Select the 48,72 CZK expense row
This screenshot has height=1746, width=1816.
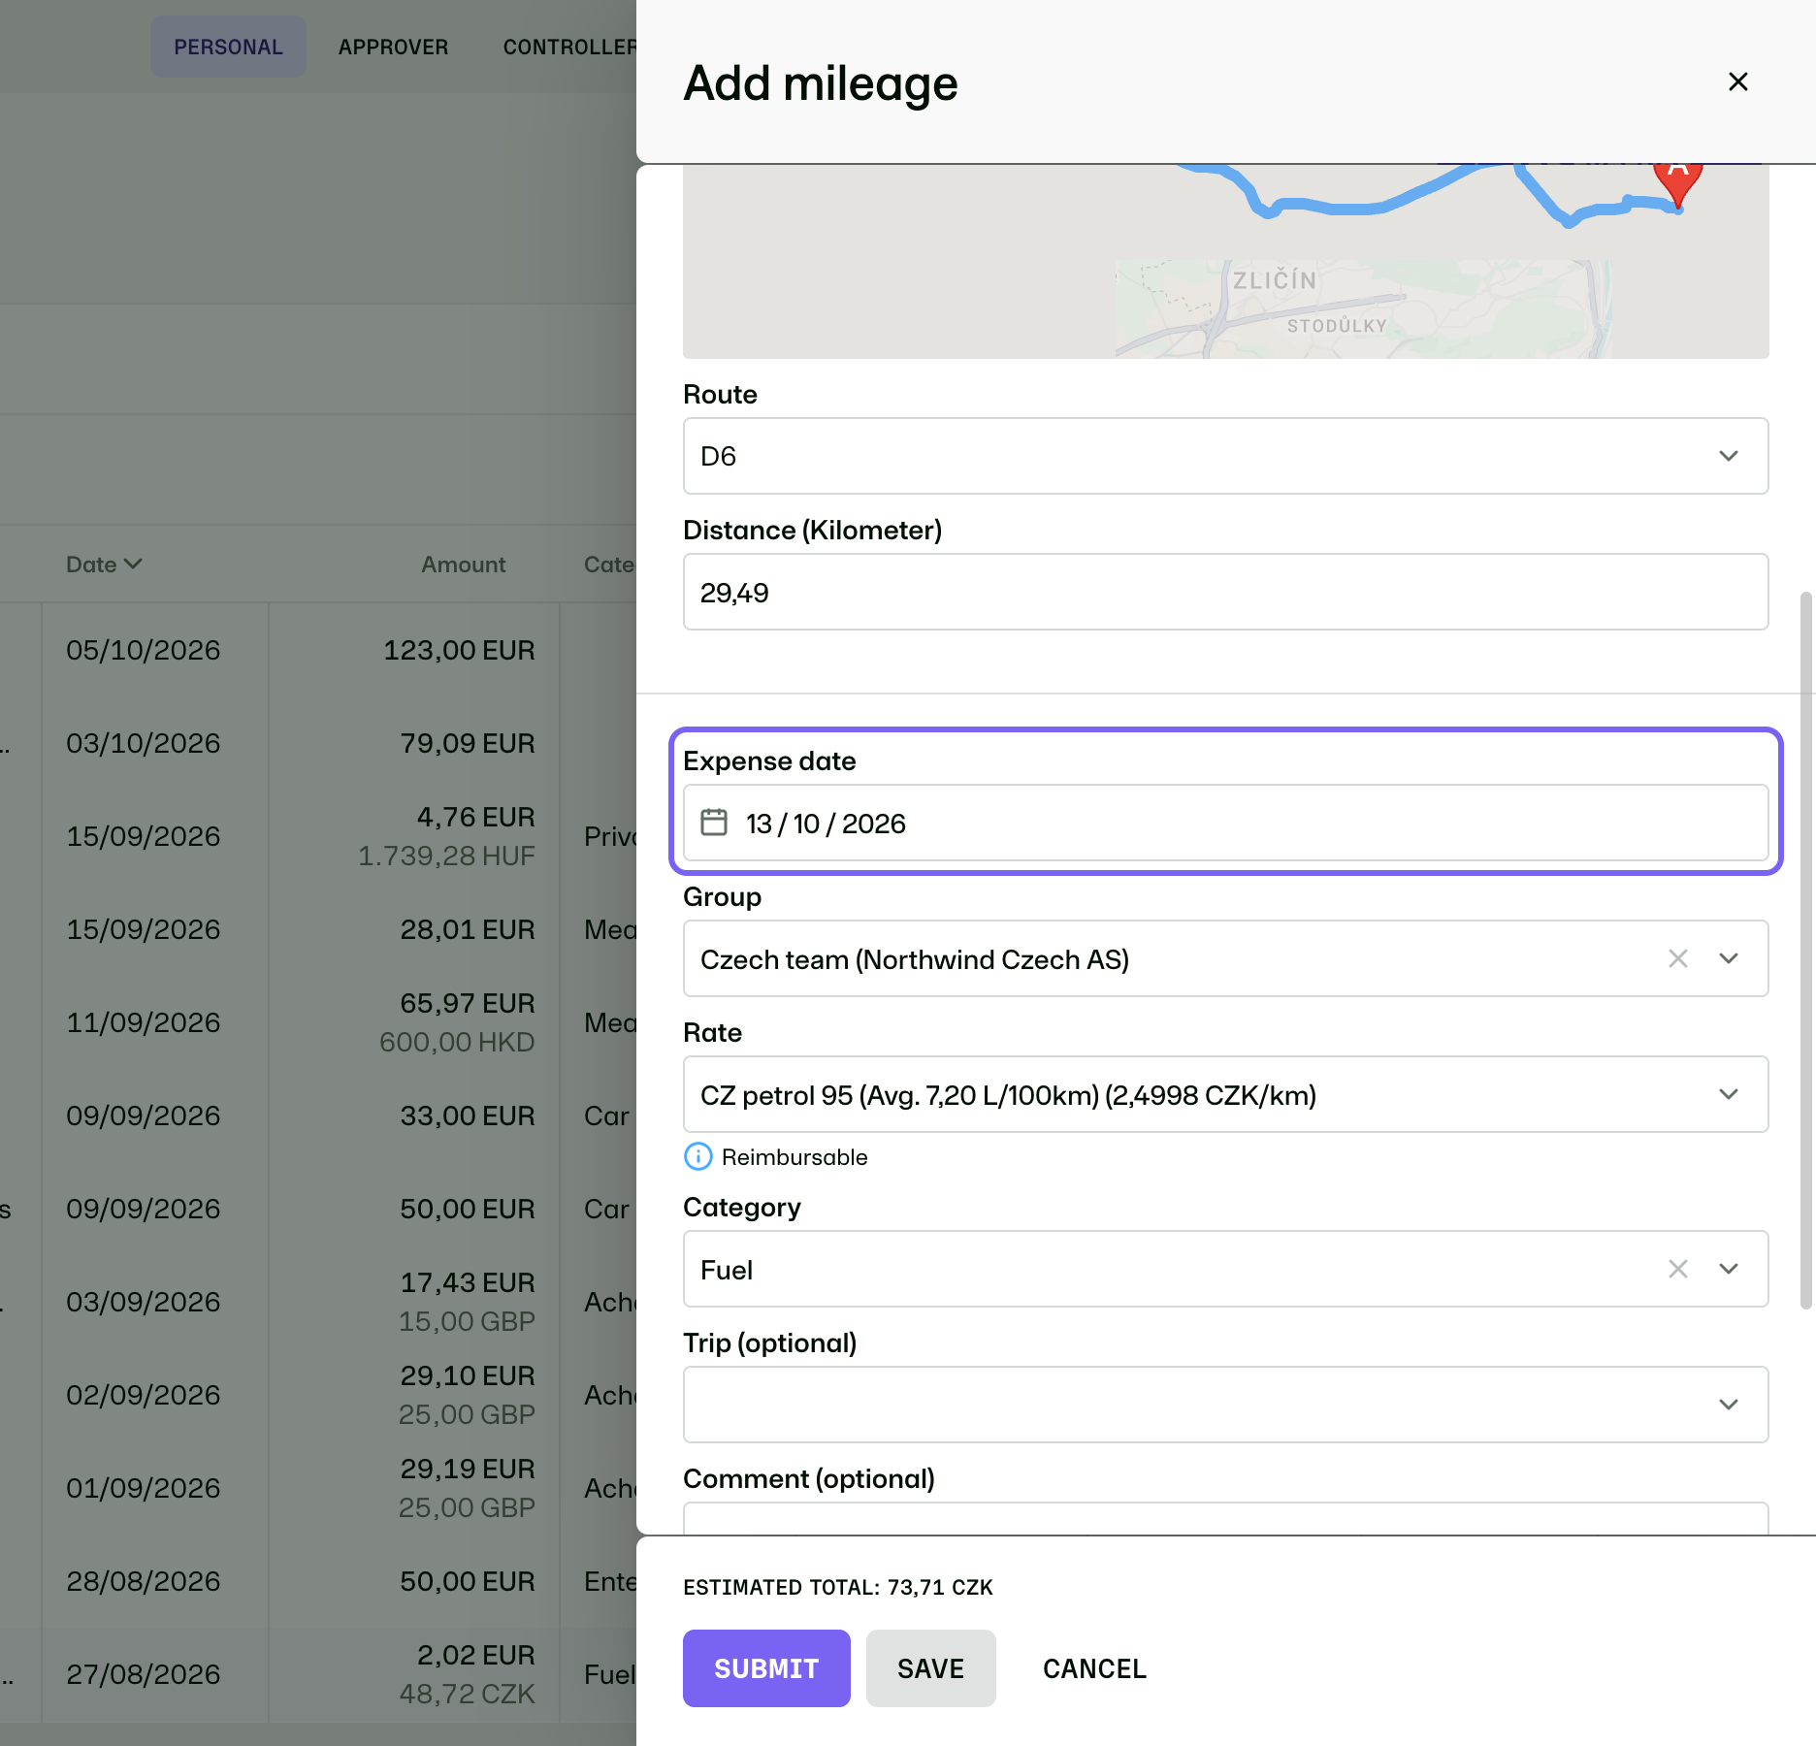click(318, 1674)
